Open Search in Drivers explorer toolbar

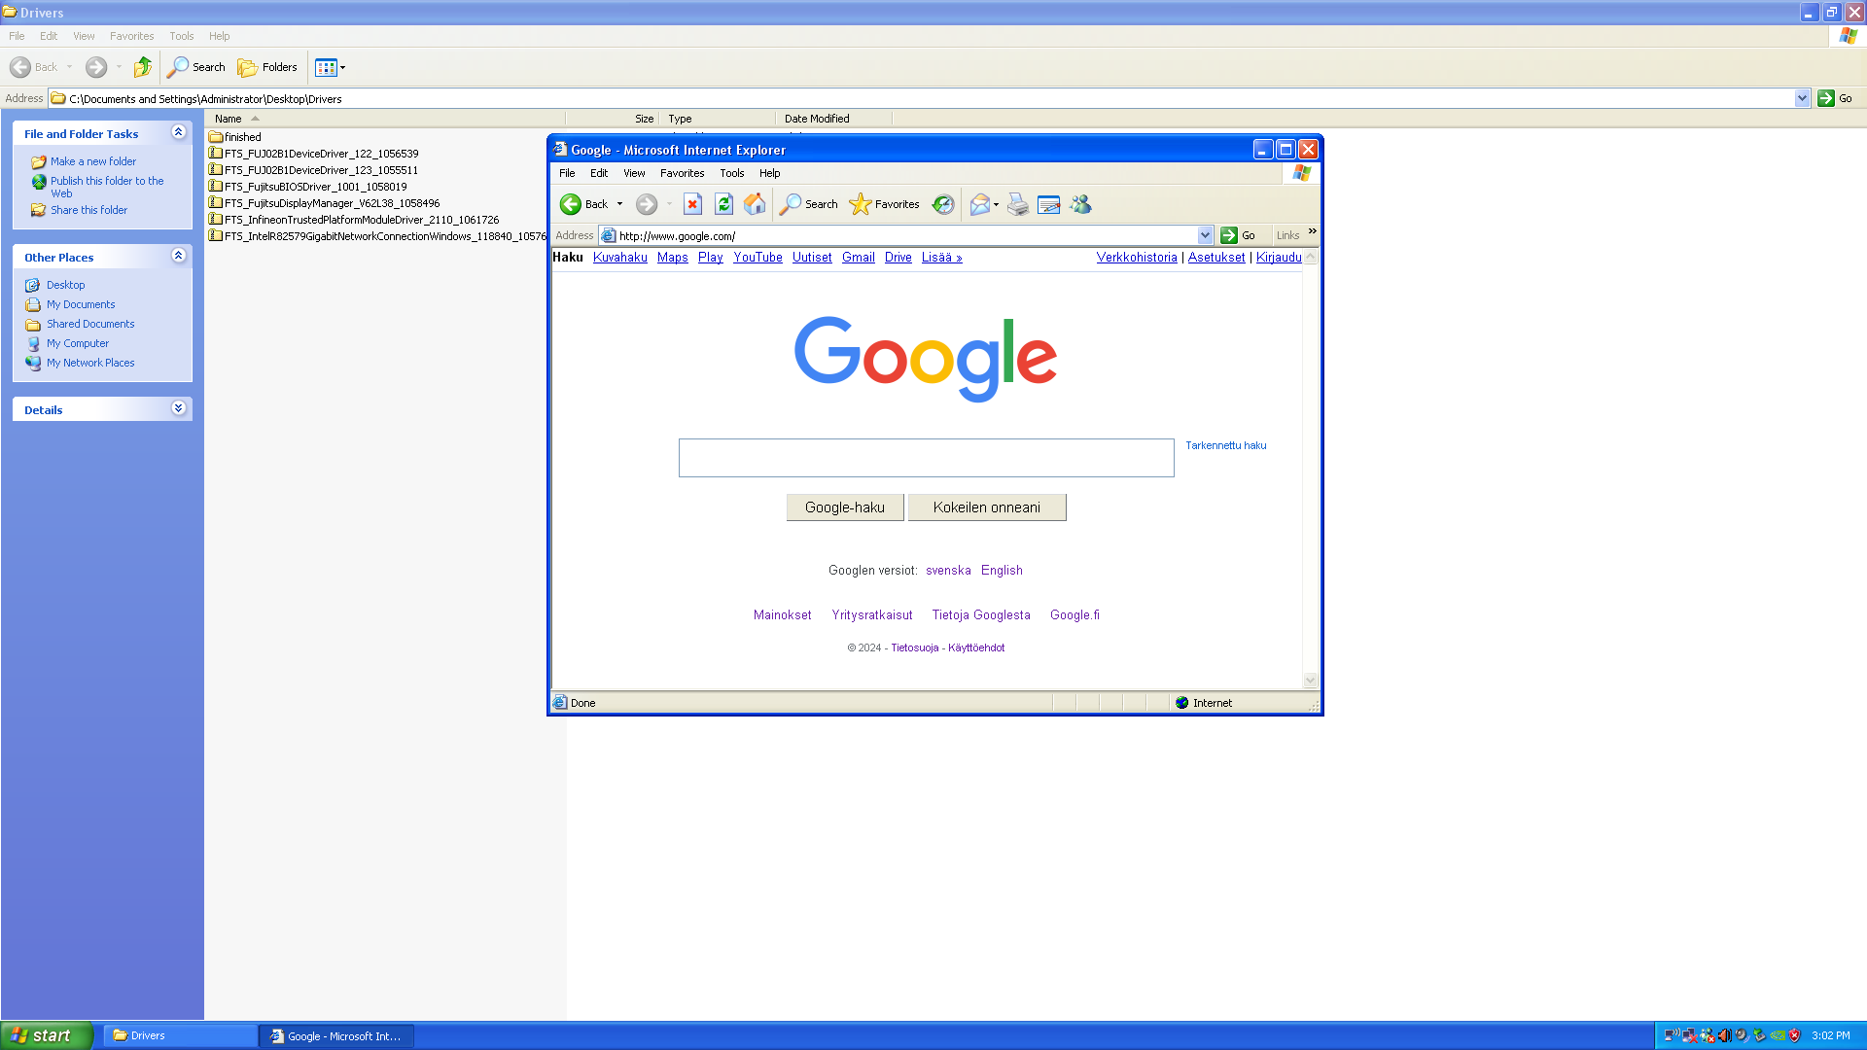pos(196,67)
